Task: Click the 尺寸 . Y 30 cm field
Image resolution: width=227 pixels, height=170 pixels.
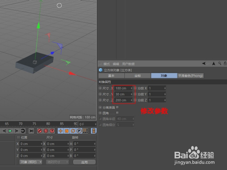Action: pos(123,94)
